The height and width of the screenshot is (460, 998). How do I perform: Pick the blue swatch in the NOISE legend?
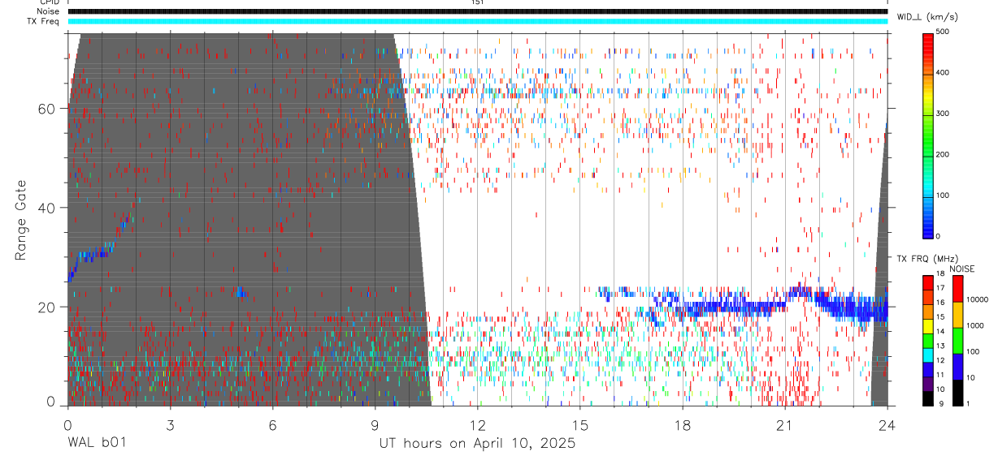tap(957, 367)
